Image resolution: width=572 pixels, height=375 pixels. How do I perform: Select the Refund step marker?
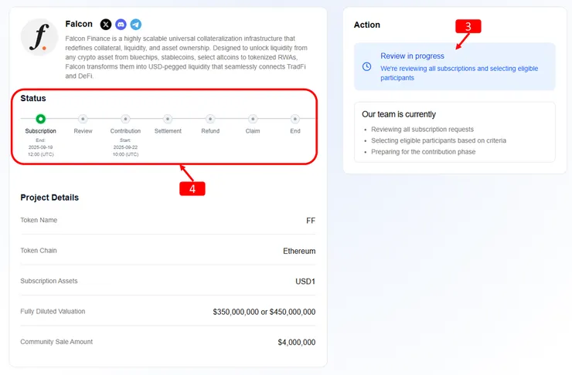[210, 119]
